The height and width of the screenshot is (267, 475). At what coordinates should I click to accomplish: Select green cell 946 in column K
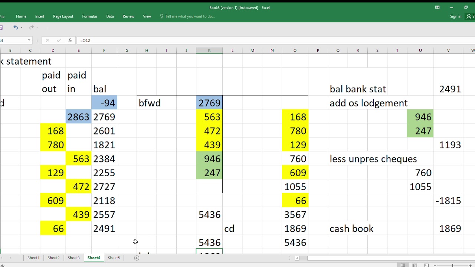209,159
